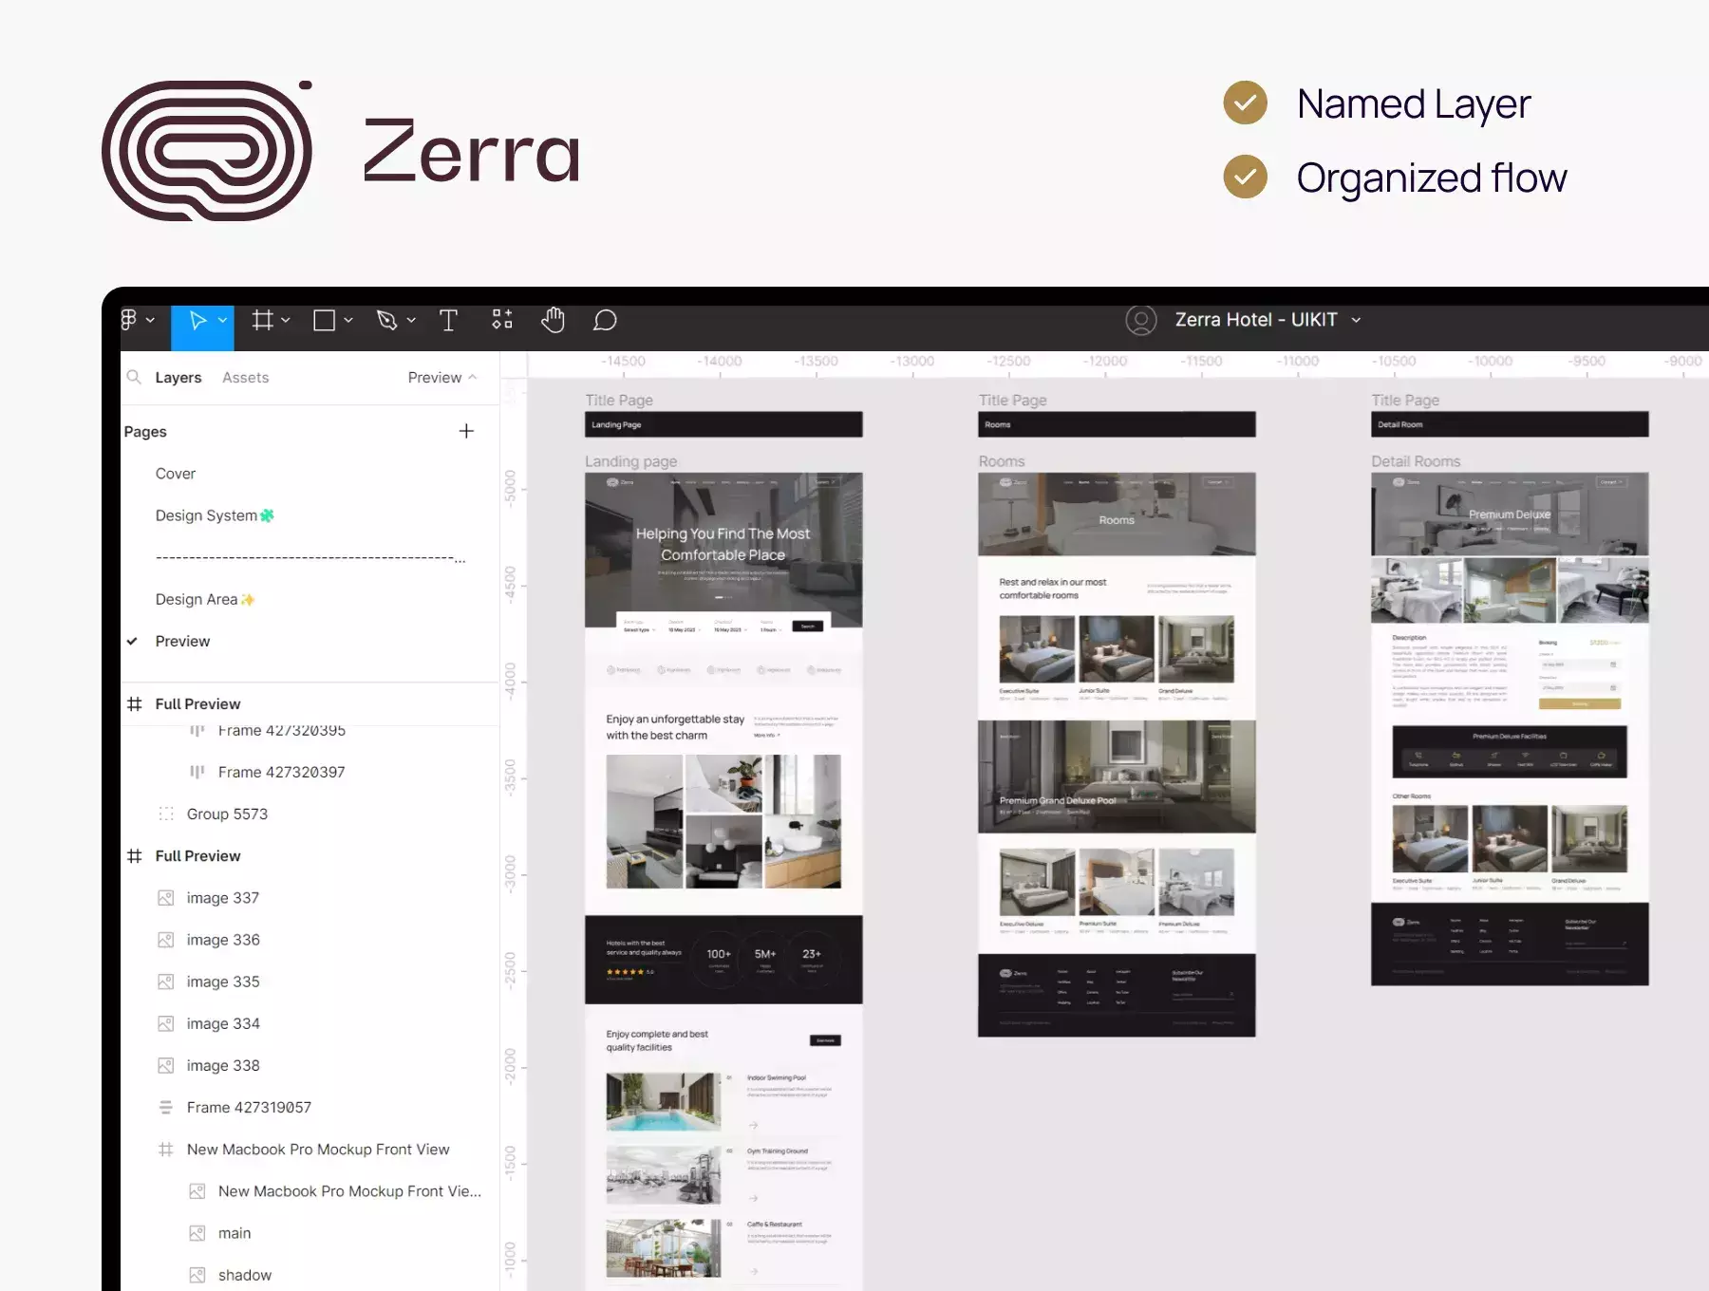Click the Landing page hero thumbnail
The width and height of the screenshot is (1709, 1291).
pyautogui.click(x=723, y=551)
